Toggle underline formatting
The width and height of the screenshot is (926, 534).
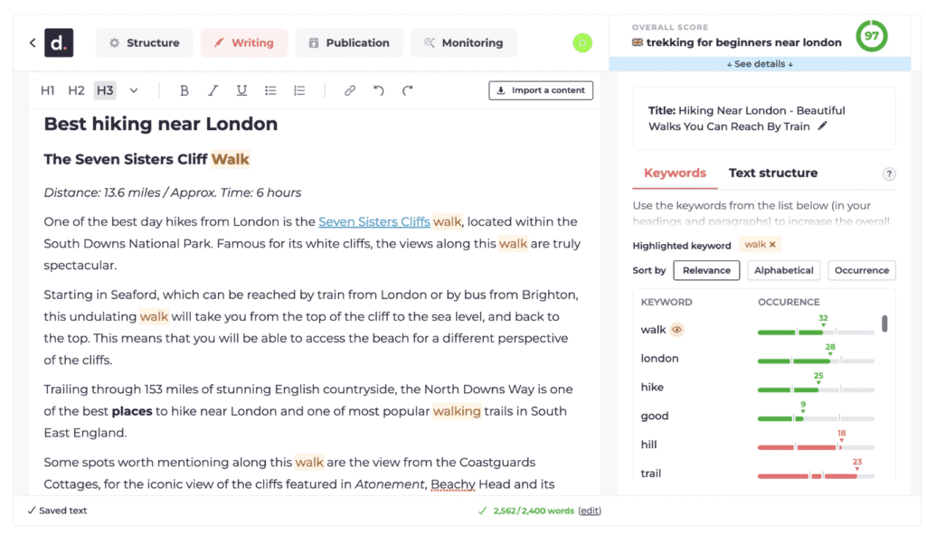241,90
